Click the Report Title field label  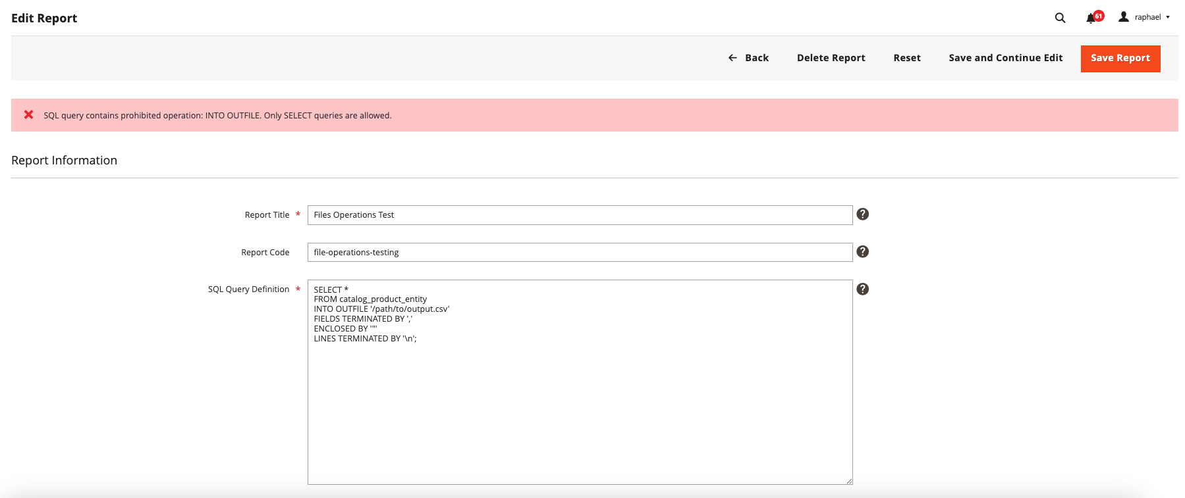[267, 215]
